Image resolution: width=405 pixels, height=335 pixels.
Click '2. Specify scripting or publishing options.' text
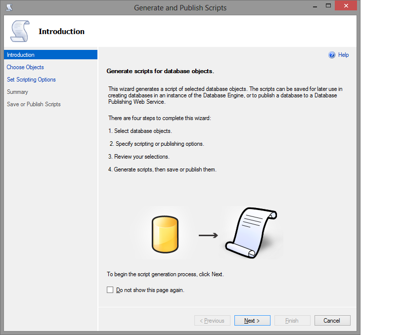[157, 144]
